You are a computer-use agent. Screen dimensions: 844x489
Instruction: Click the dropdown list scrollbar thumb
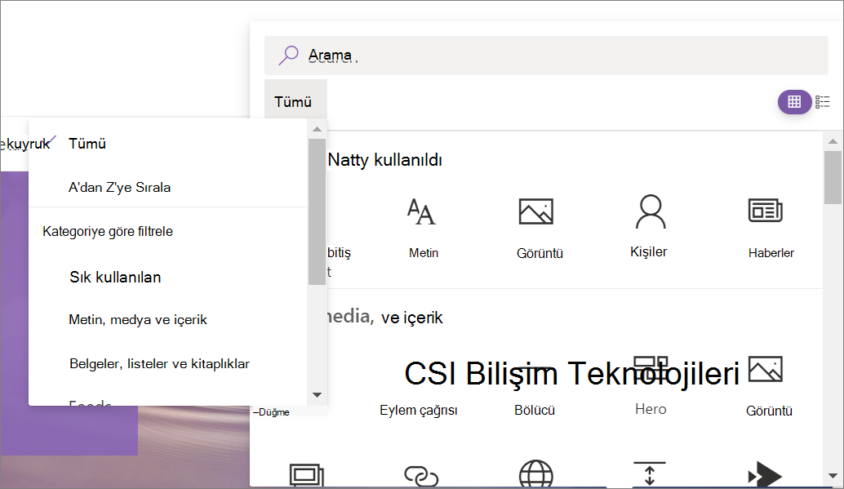[317, 211]
